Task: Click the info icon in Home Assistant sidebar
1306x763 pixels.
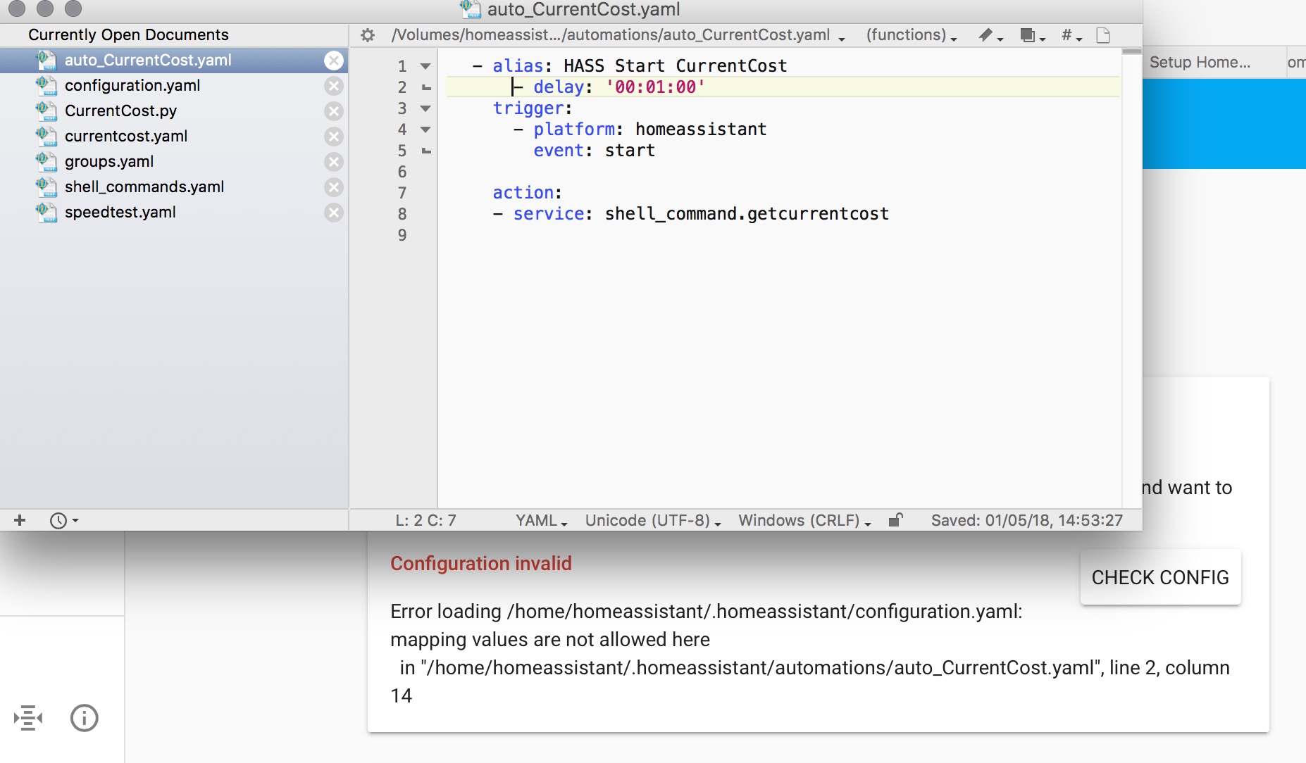Action: tap(85, 718)
